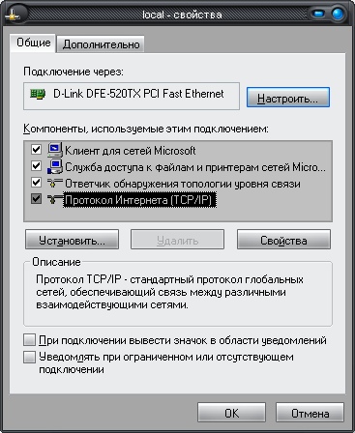Click the network icon in the title bar

pyautogui.click(x=12, y=15)
